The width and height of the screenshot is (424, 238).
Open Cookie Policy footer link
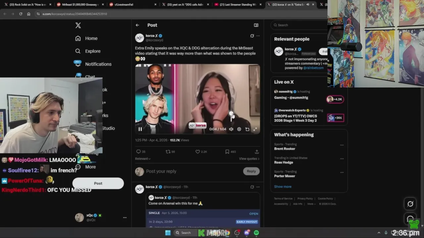coord(325,199)
